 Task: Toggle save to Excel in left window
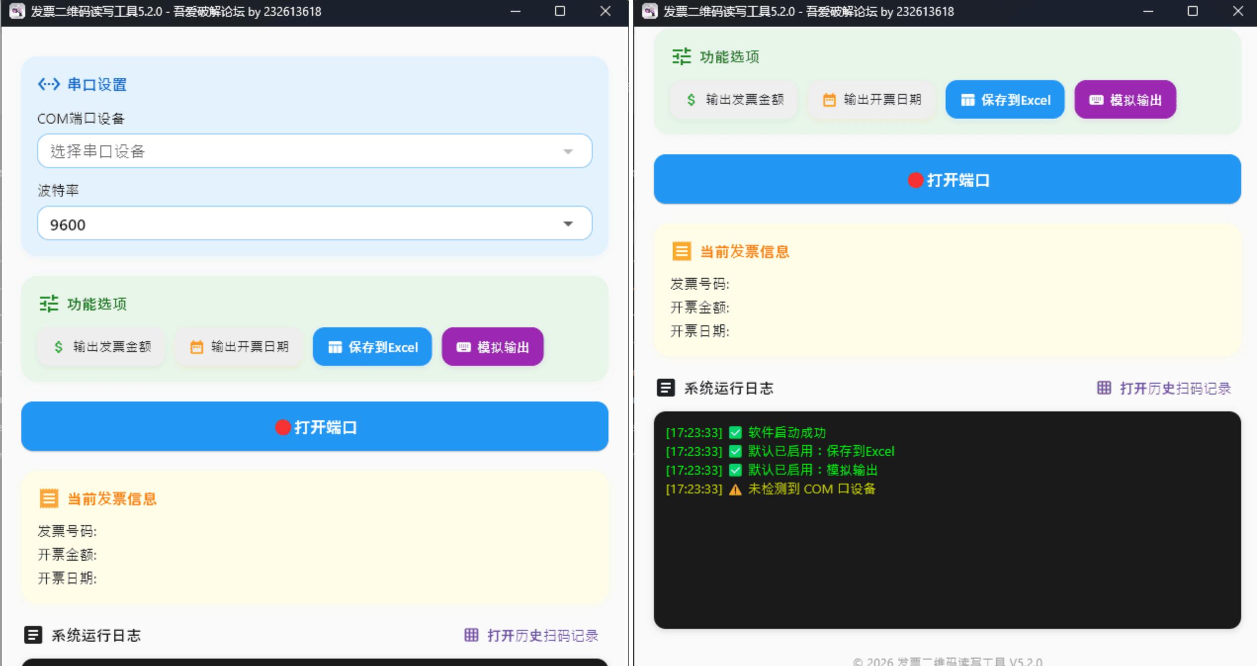coord(372,347)
